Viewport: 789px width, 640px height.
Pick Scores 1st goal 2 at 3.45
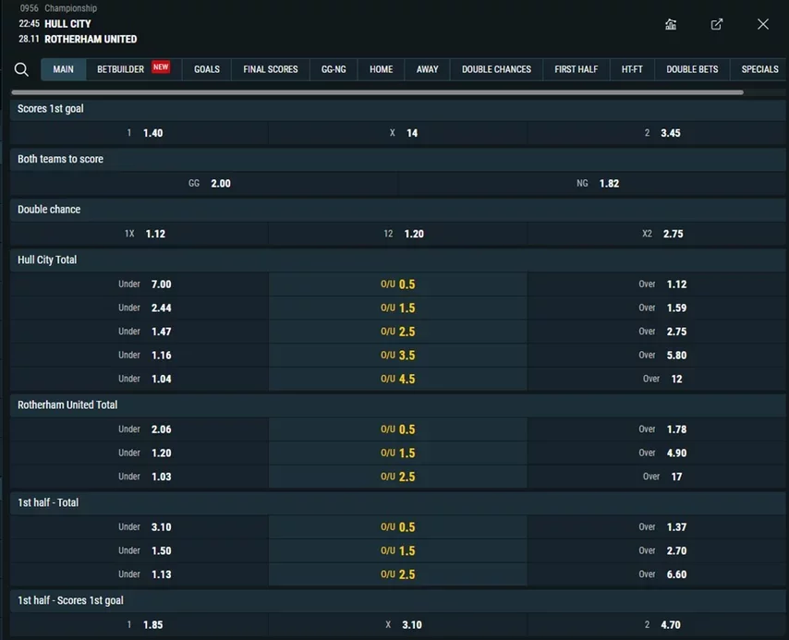(657, 133)
